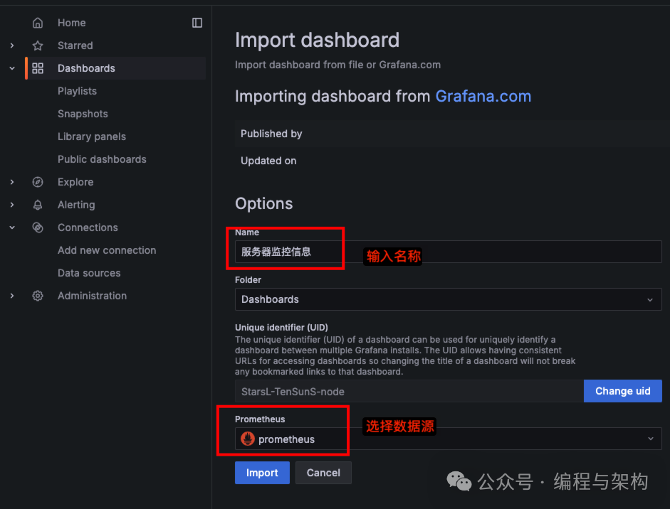Open Snapshots under Dashboards
This screenshot has width=670, height=509.
(83, 114)
